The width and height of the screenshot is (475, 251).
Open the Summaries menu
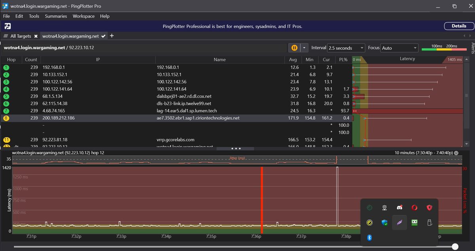coord(56,16)
